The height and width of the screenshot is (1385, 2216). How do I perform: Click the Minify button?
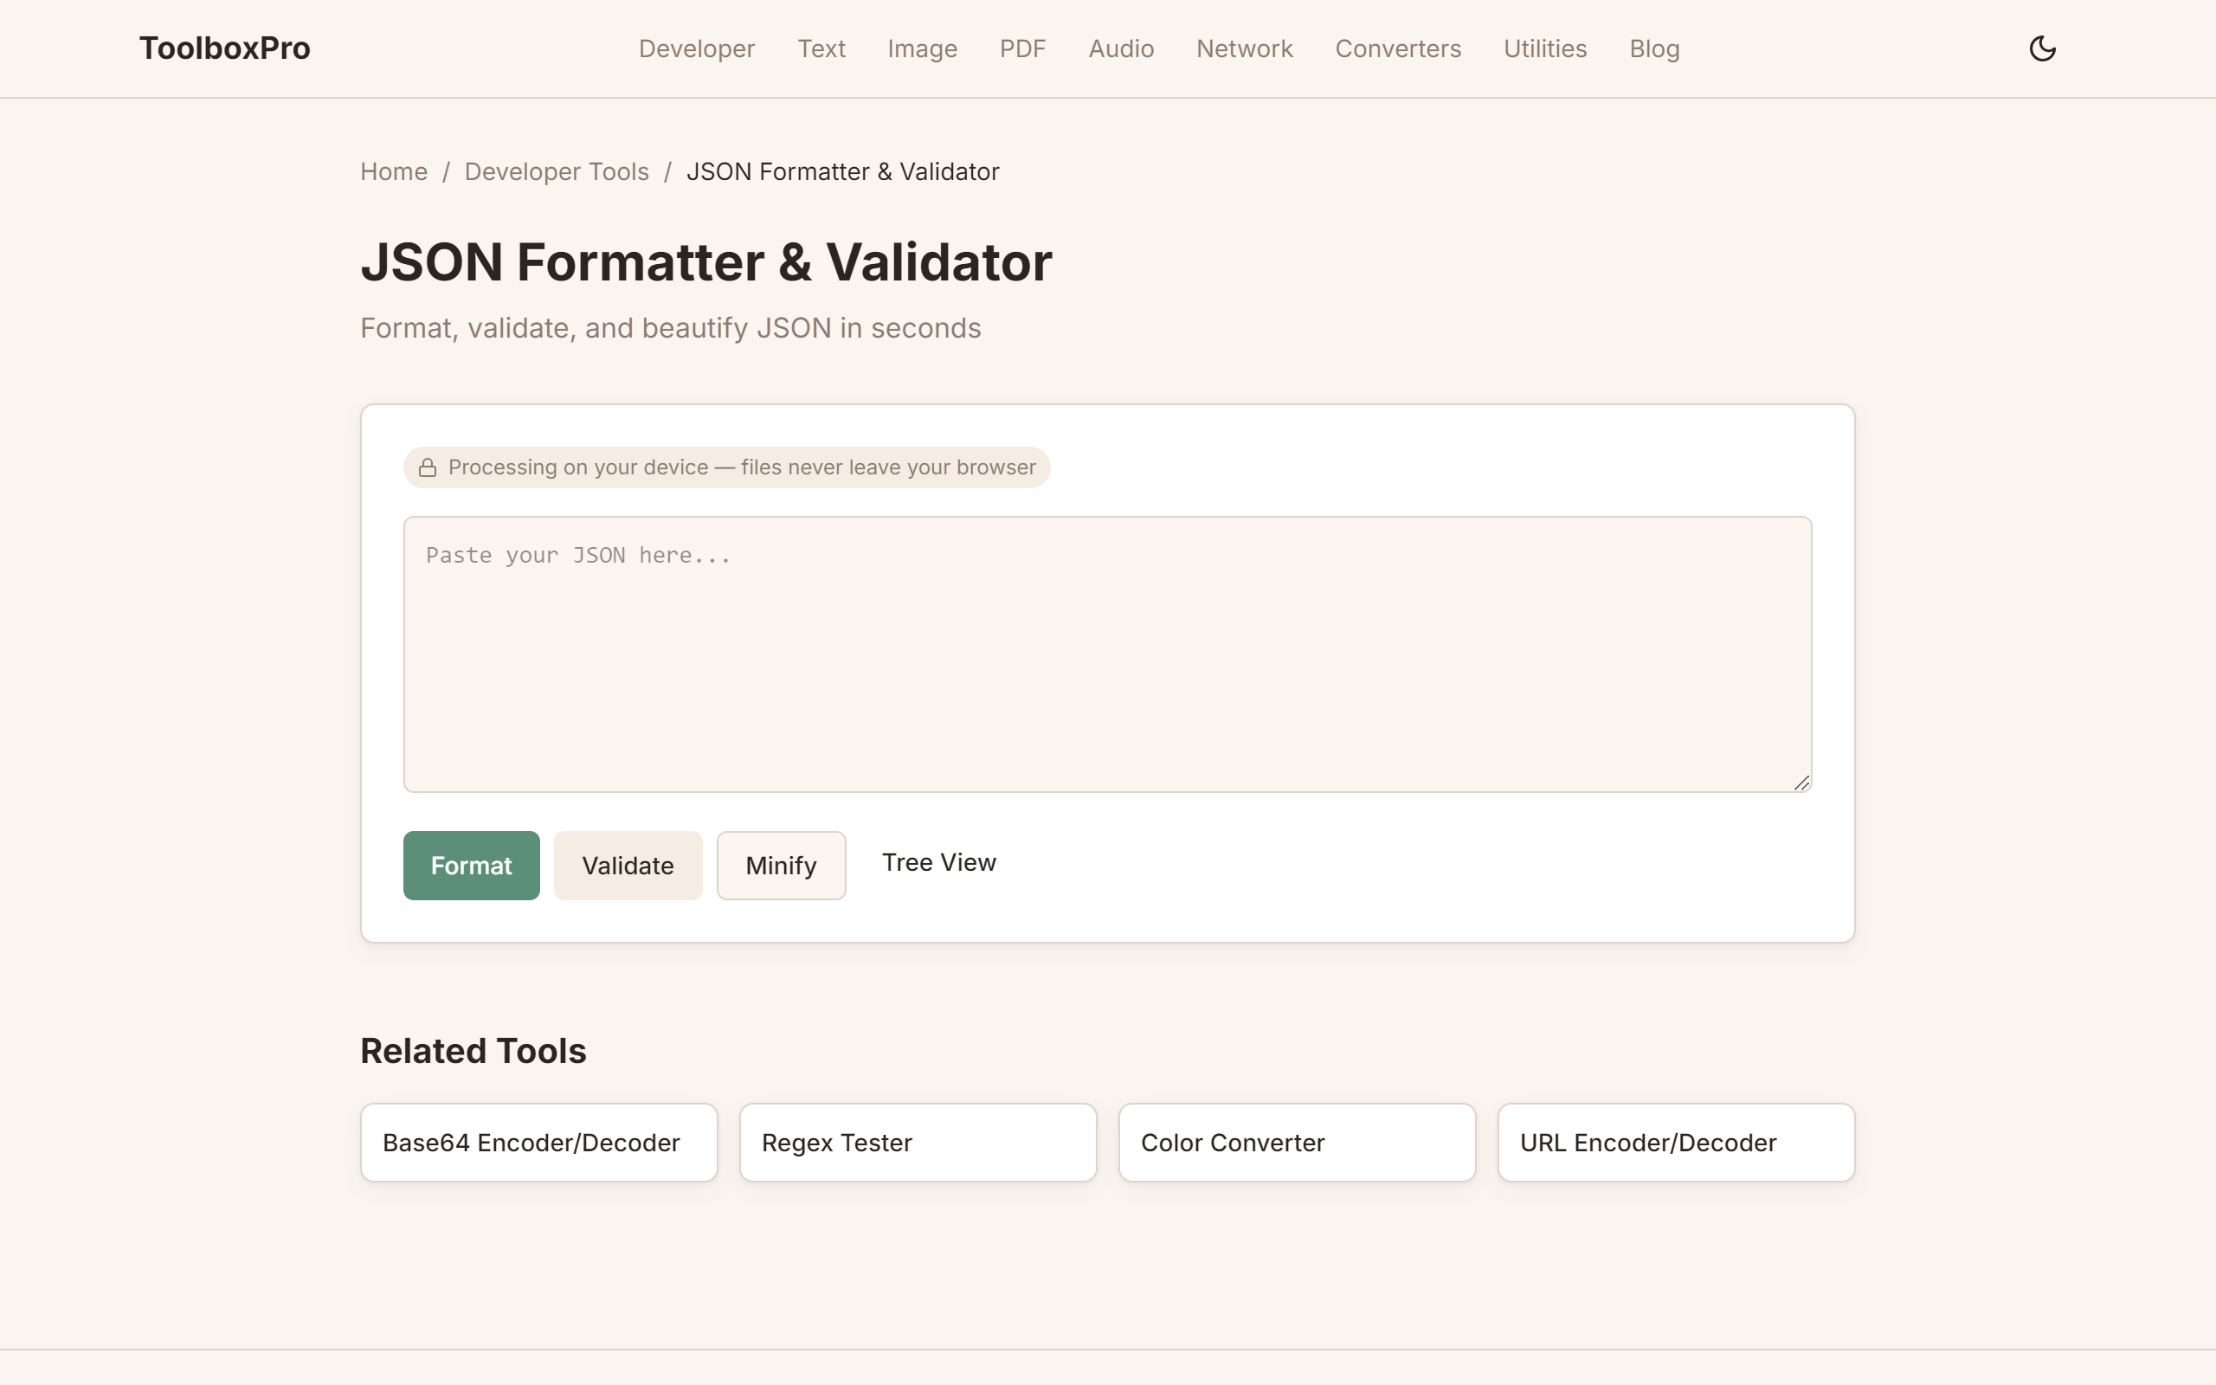point(781,865)
